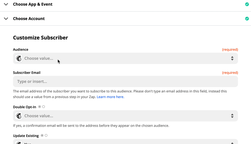Viewport: 251px width, 144px height.
Task: Click green checkmark beside Choose Account
Action: coord(247,19)
